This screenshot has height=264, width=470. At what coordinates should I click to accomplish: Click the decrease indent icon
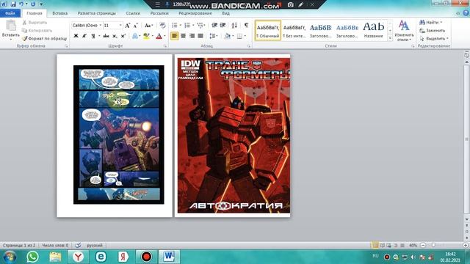tap(214, 26)
